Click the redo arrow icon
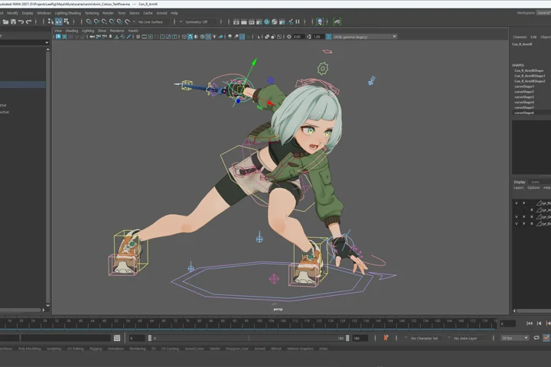Screen dimensions: 551x367 pyautogui.click(x=29, y=21)
